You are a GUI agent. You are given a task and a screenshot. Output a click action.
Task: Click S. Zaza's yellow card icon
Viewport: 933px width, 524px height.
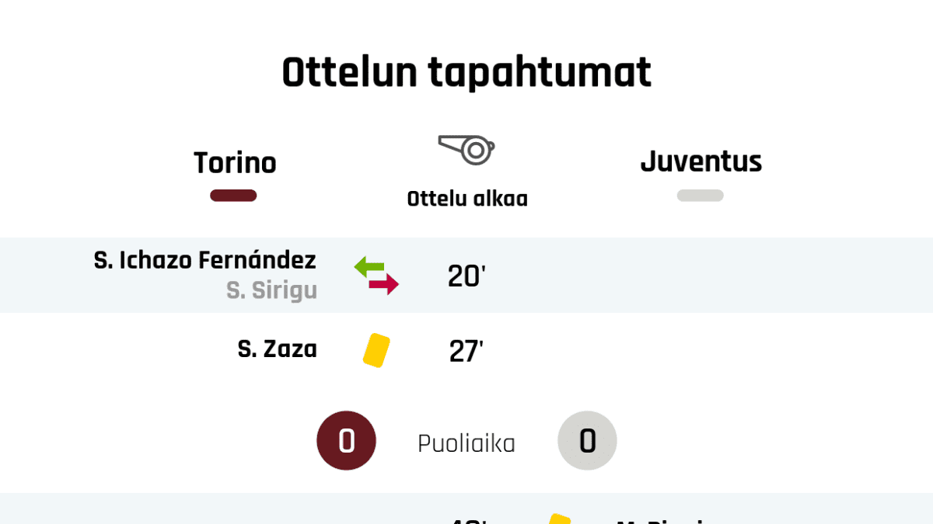pos(376,349)
